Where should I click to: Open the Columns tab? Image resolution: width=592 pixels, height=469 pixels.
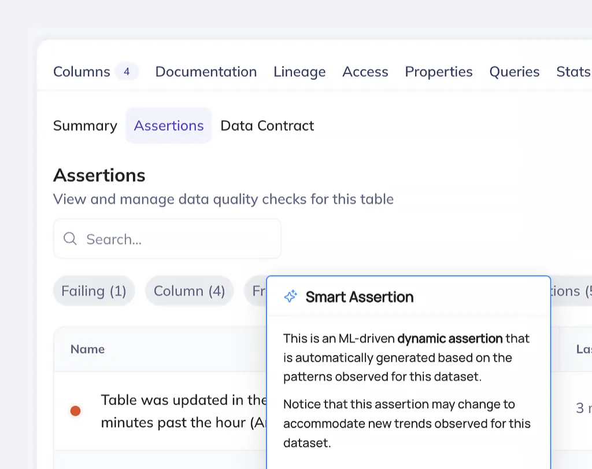[x=82, y=72]
